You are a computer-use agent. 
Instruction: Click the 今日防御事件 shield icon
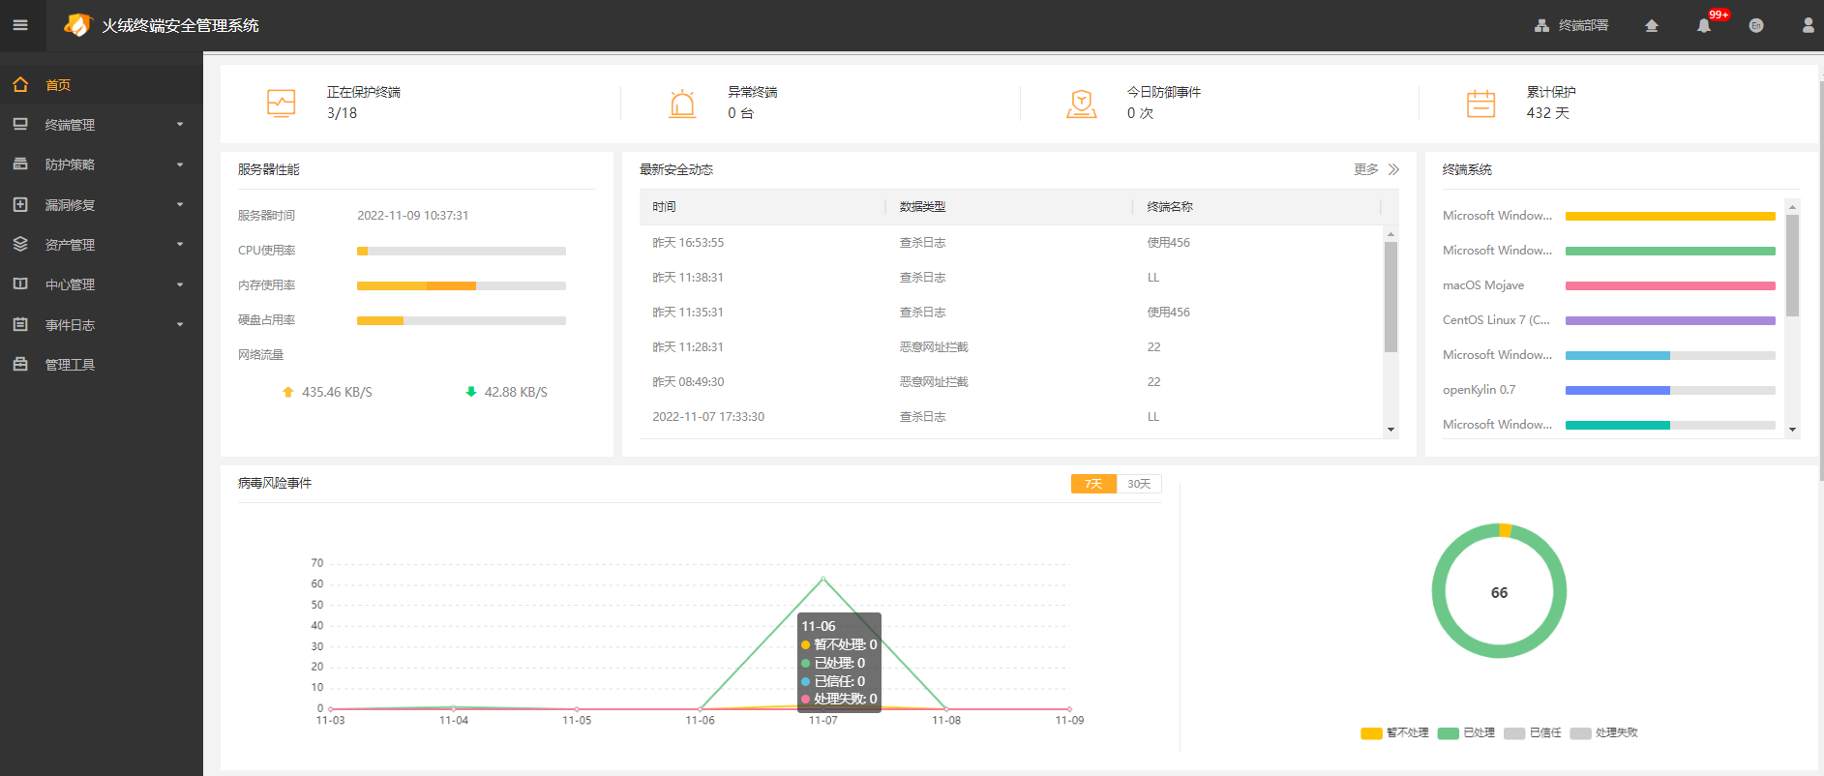[x=1082, y=103]
